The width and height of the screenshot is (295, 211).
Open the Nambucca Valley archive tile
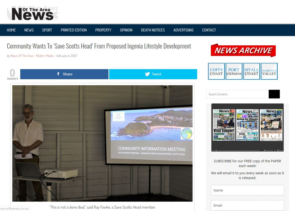click(269, 71)
